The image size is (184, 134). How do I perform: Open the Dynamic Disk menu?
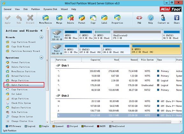coord(50,9)
